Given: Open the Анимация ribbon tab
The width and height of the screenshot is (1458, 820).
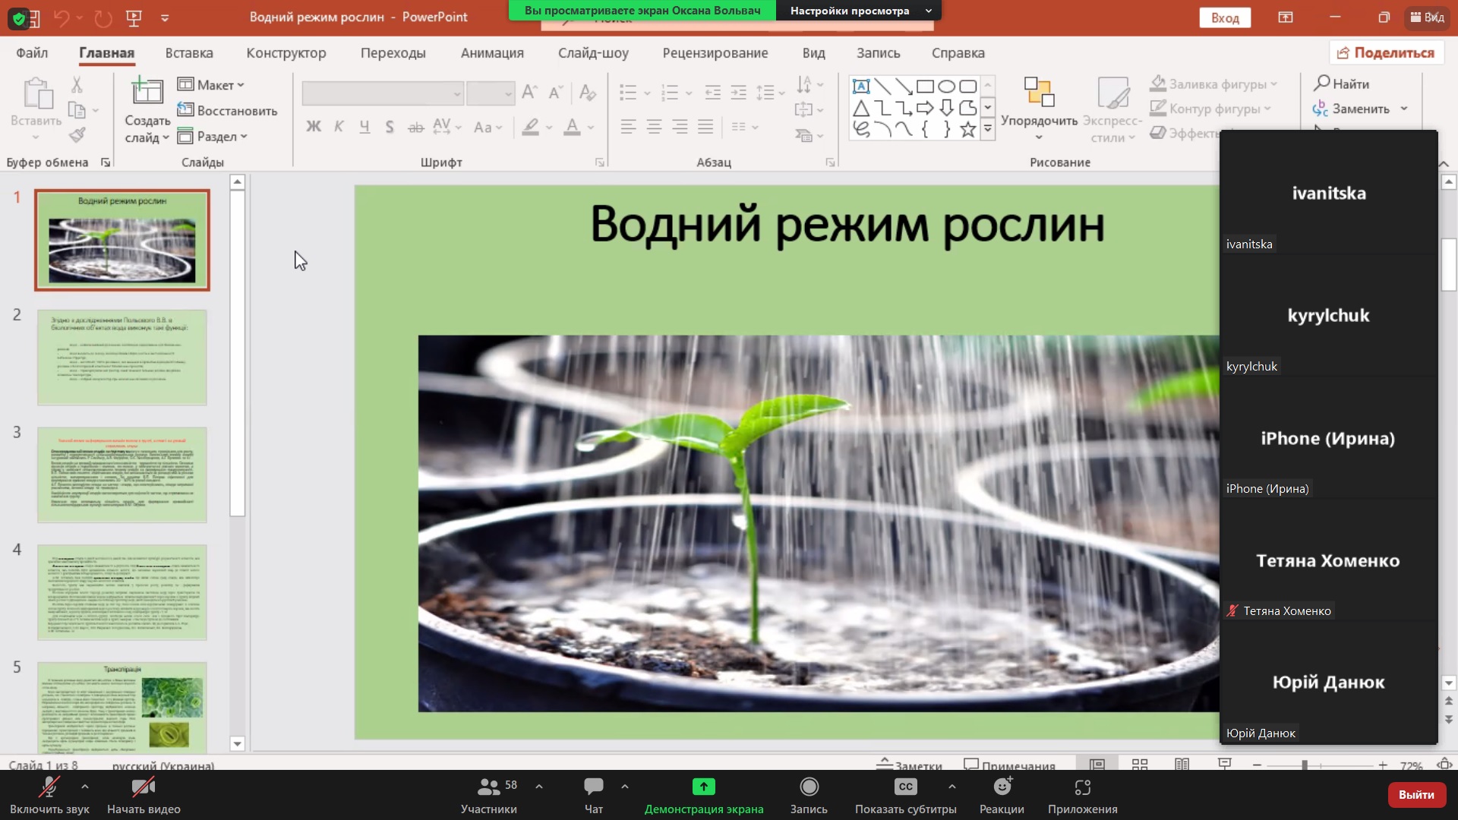Looking at the screenshot, I should point(491,53).
